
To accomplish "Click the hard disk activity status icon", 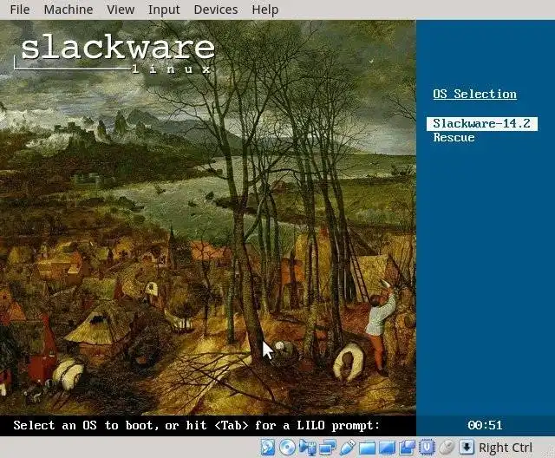I will [268, 448].
